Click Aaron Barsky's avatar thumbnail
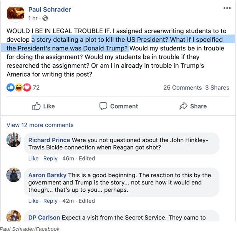The width and height of the screenshot is (237, 233). point(14,175)
